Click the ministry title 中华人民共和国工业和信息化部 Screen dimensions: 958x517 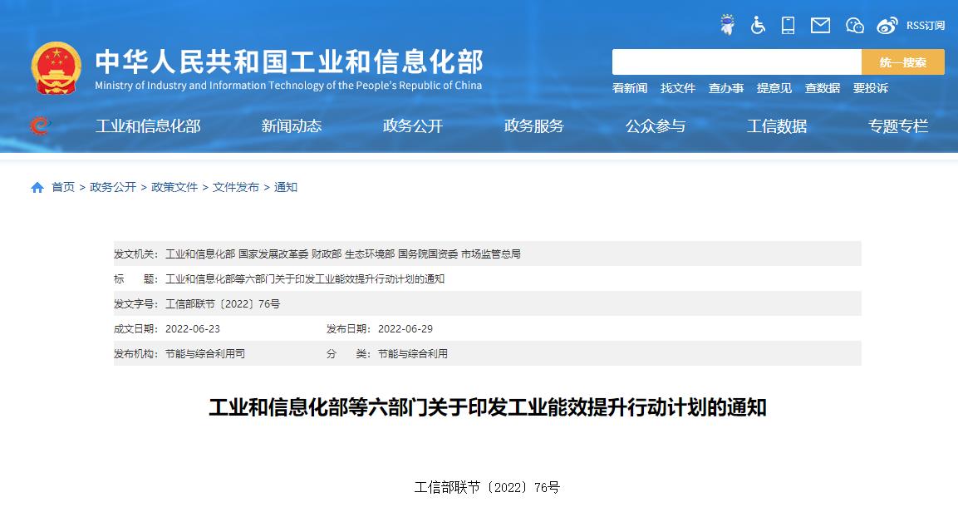pos(289,62)
